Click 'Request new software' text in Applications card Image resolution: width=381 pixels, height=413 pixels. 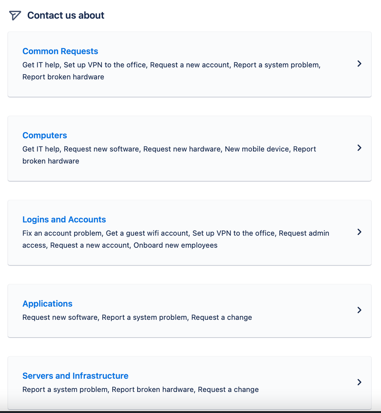[60, 317]
